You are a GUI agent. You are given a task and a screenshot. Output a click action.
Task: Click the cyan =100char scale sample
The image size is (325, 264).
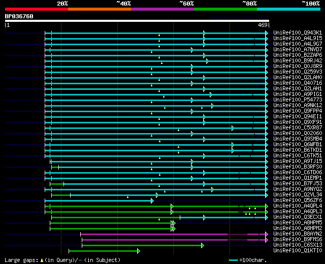click(233, 260)
